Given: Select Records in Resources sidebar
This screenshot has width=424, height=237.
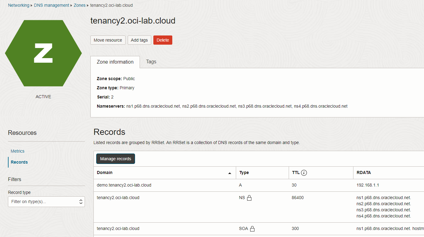Looking at the screenshot, I should 19,162.
